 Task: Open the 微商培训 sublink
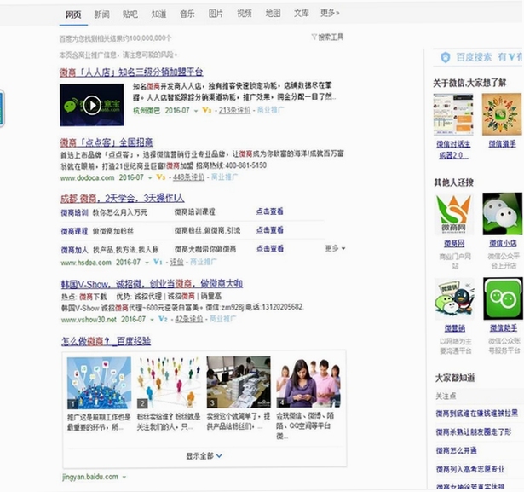(74, 212)
